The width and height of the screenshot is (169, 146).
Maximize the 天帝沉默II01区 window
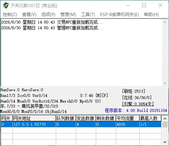pos(144,5)
